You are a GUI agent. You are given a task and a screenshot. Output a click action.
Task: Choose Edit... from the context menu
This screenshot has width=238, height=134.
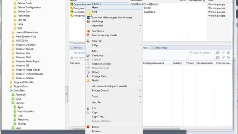click(x=95, y=51)
